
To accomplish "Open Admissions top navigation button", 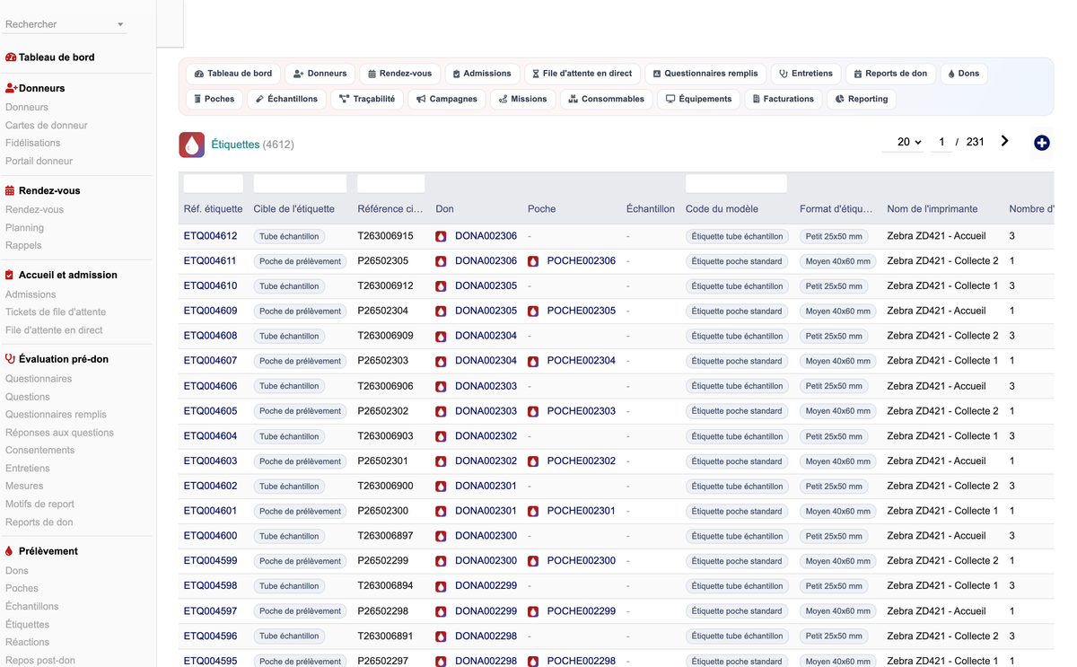I will pos(482,74).
